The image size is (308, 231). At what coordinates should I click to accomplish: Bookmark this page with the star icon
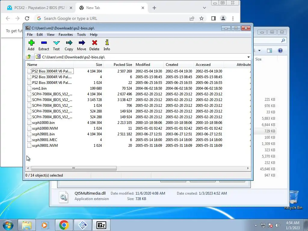pos(202,18)
